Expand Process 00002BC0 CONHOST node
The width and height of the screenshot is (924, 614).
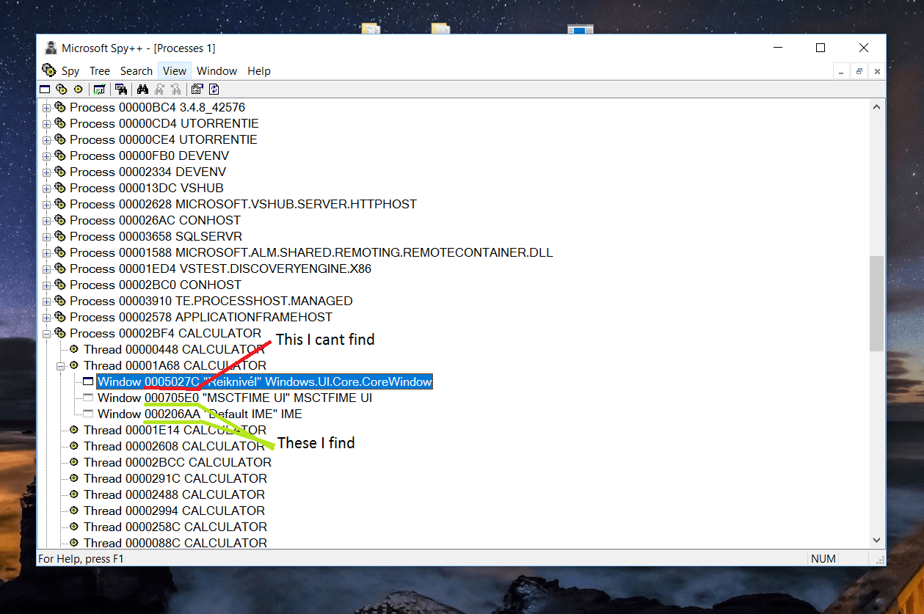click(x=47, y=285)
